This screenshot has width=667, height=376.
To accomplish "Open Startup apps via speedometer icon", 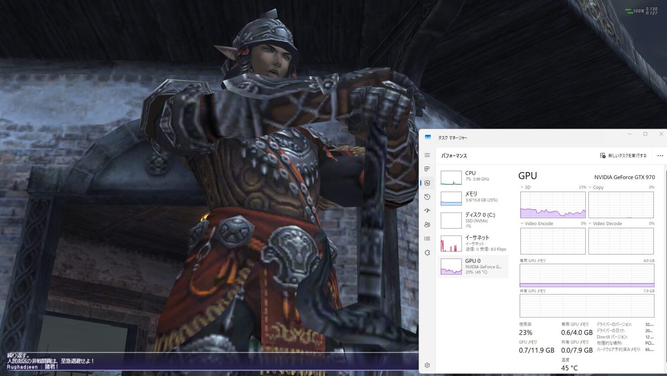I will pos(427,211).
